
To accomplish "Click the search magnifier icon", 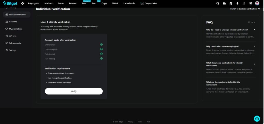I will pos(218,3).
